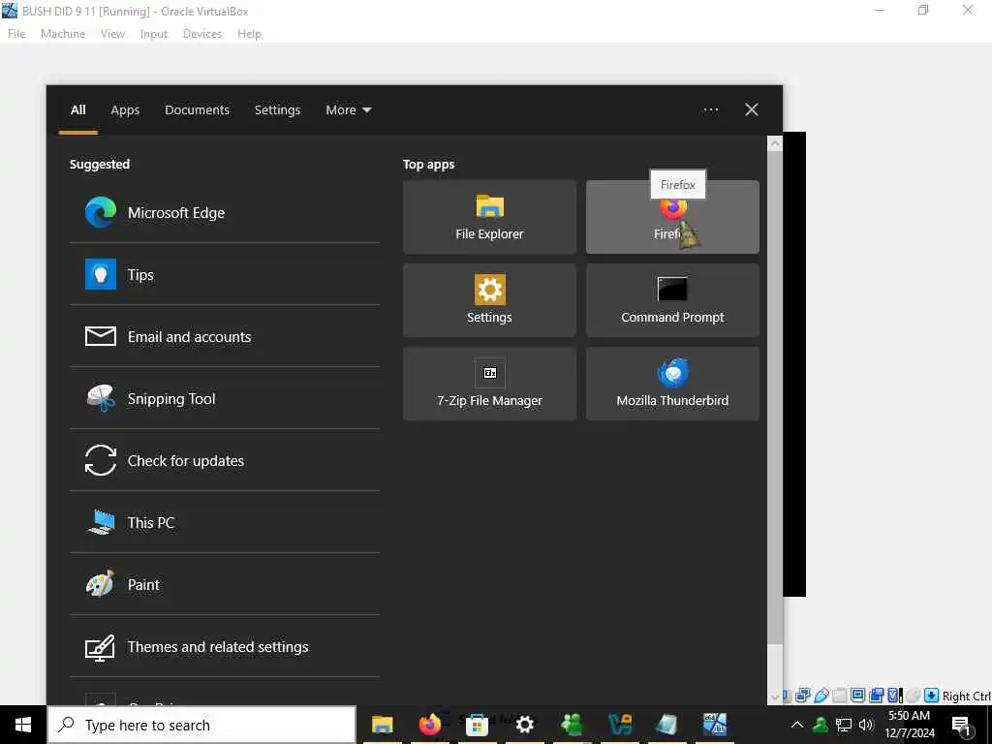Open the search panel options ellipsis

[x=711, y=110]
